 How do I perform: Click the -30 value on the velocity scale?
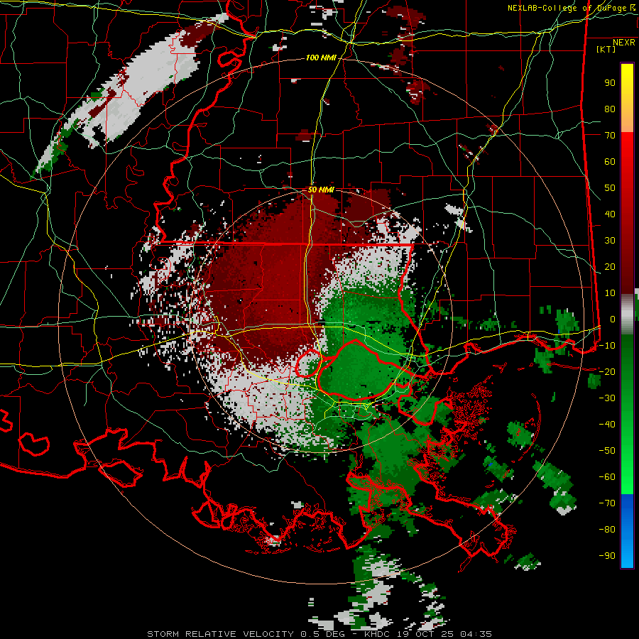point(607,398)
